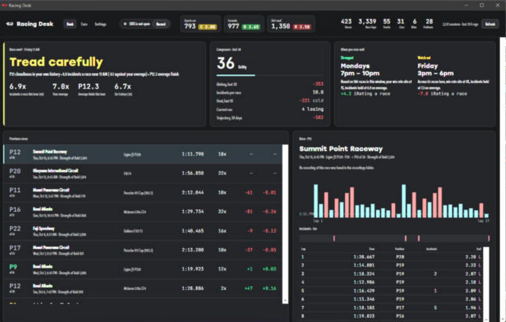Click the previous races scroll down arrow

[x=285, y=301]
